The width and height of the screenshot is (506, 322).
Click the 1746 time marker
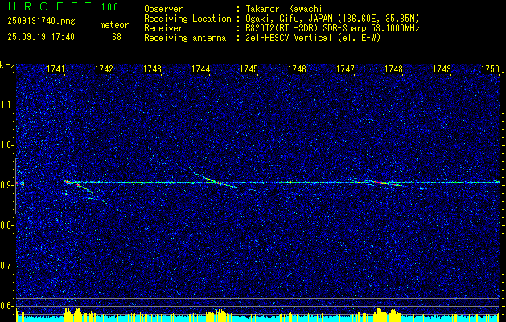coord(297,69)
